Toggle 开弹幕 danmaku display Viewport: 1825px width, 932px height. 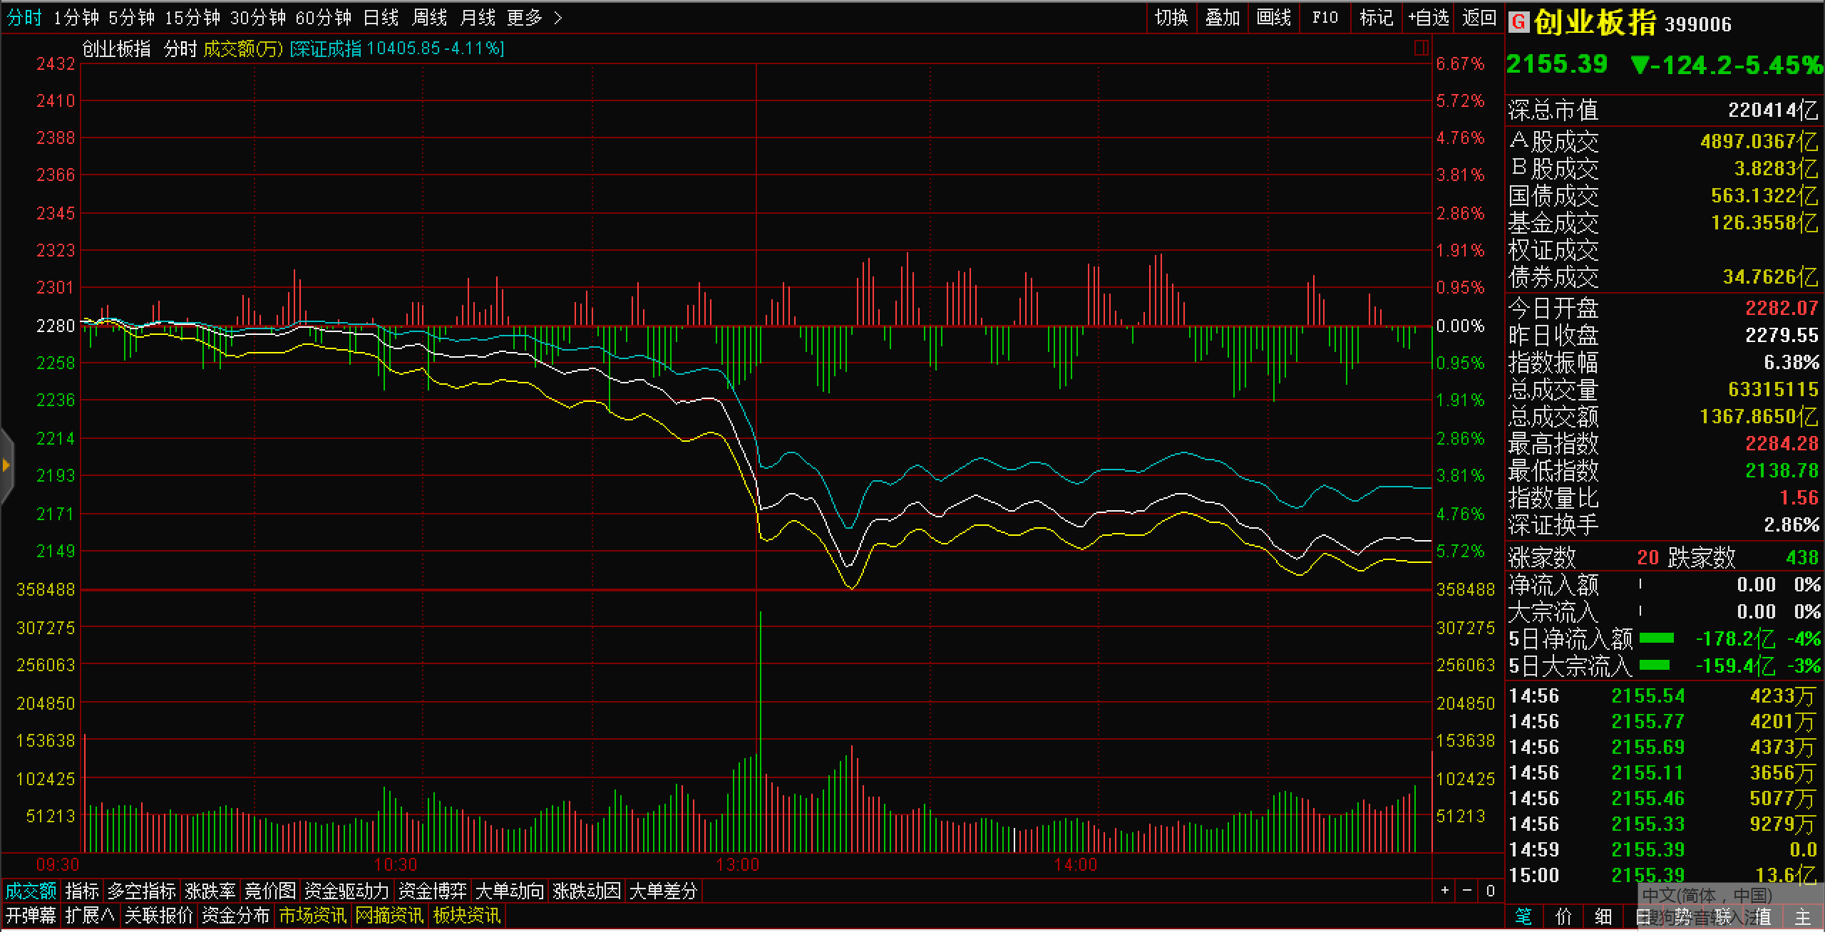click(31, 915)
